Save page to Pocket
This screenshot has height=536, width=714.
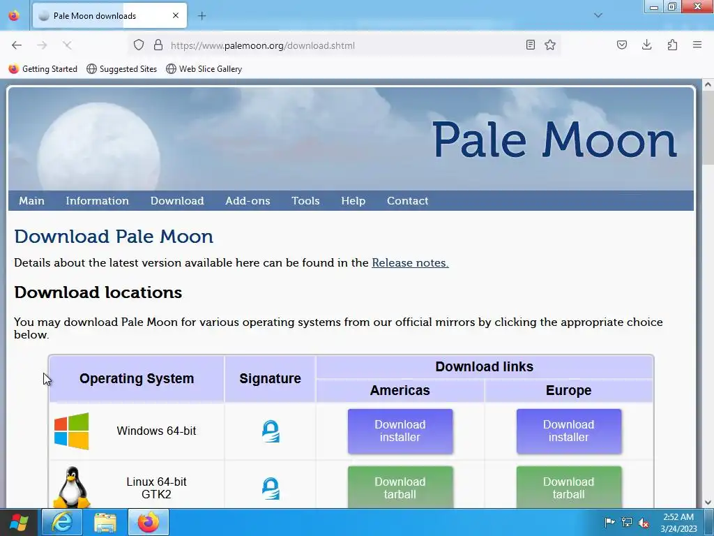coord(621,45)
